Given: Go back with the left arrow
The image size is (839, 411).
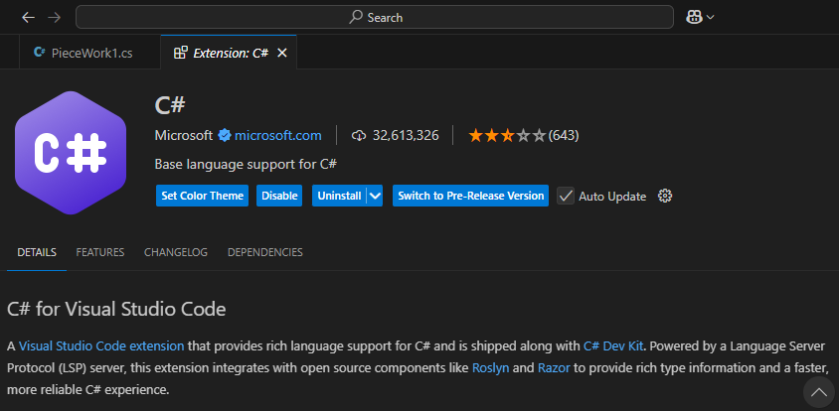Looking at the screenshot, I should point(28,18).
